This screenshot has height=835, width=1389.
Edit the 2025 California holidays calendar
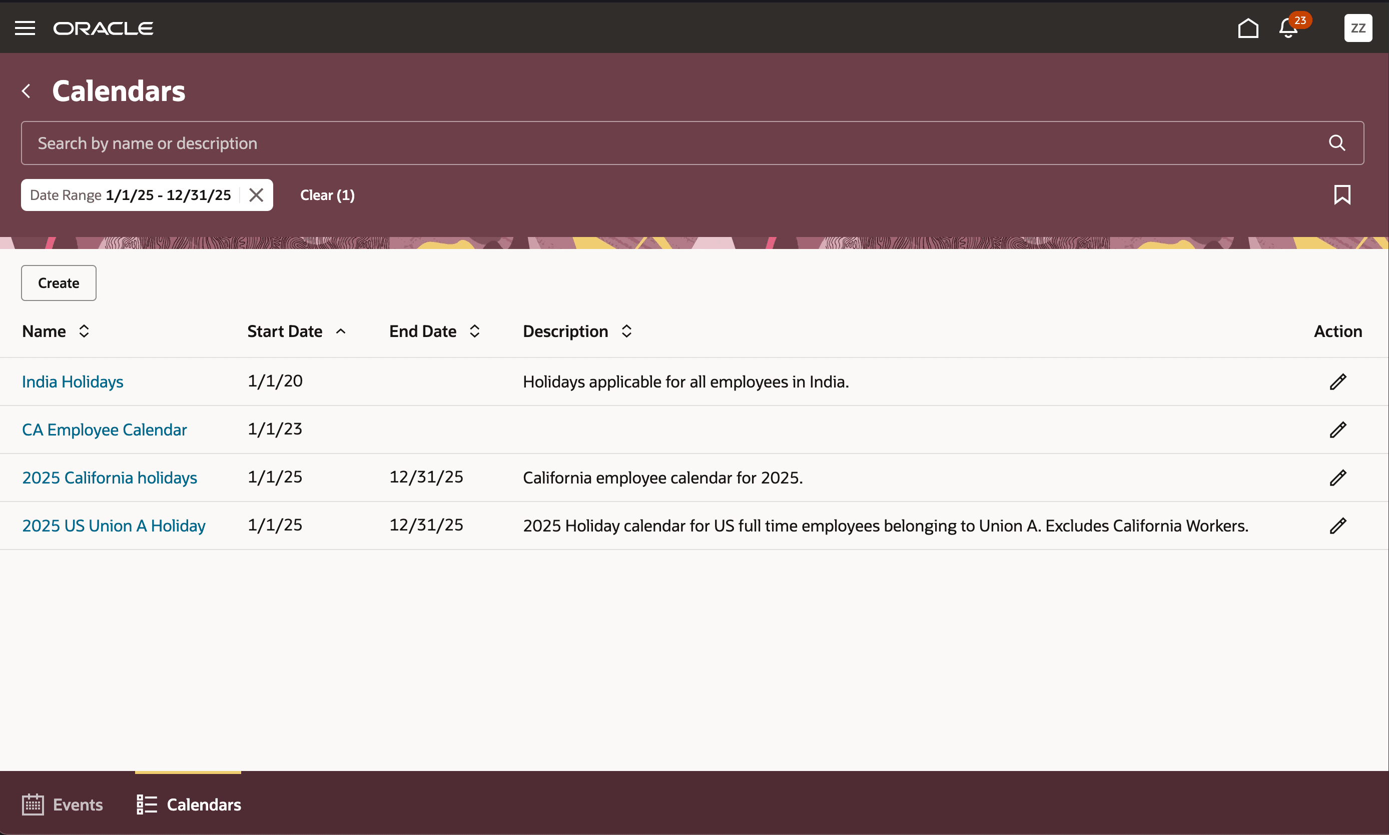coord(1338,477)
